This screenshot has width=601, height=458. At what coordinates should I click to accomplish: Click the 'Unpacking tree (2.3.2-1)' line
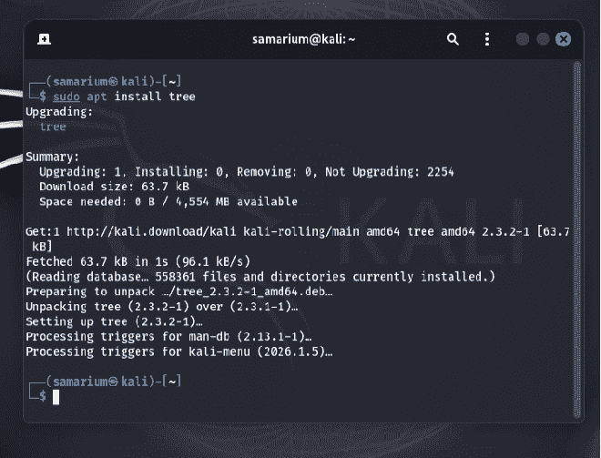coord(162,307)
